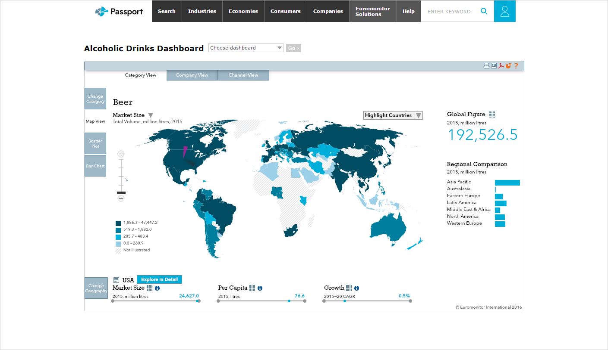Click the map zoom in plus button
This screenshot has width=608, height=350.
coord(121,154)
